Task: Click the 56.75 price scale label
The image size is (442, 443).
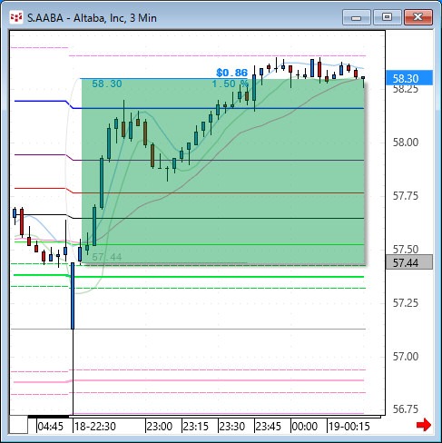Action: click(x=406, y=409)
